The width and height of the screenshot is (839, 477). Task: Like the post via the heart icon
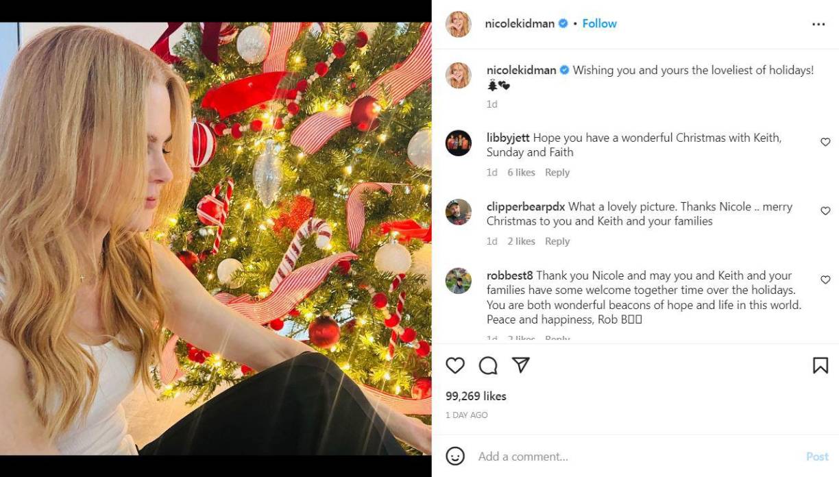(454, 365)
